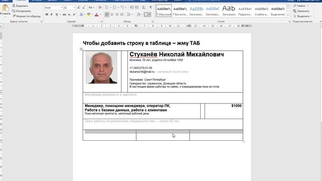This screenshot has width=322, height=181.
Task: Click the 'stukanev56@mail.ru' email text
Action: (142, 71)
